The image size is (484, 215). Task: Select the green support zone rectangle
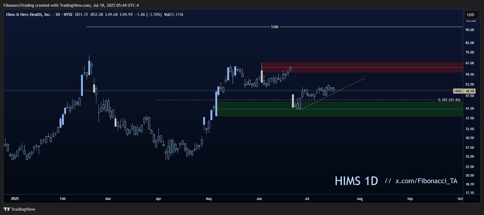click(339, 109)
